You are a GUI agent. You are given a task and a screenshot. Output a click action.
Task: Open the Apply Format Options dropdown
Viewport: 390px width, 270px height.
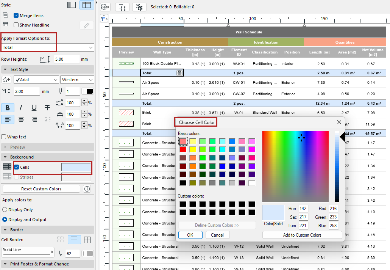47,47
